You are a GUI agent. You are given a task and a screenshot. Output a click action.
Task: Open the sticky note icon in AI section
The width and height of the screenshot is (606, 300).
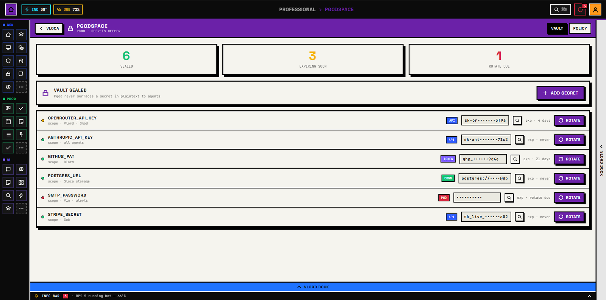(8, 182)
